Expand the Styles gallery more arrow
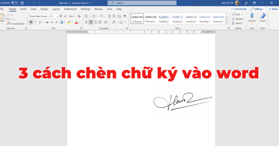279x146 pixels. pyautogui.click(x=227, y=22)
